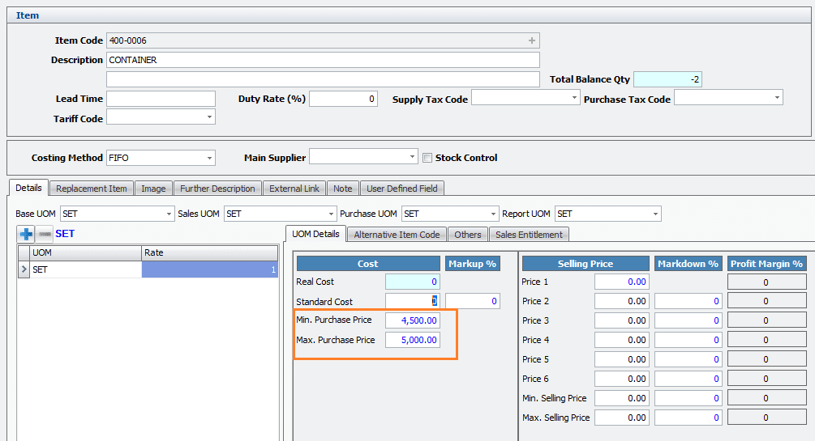The width and height of the screenshot is (815, 441).
Task: Toggle the Stock Control checkbox
Action: [427, 158]
